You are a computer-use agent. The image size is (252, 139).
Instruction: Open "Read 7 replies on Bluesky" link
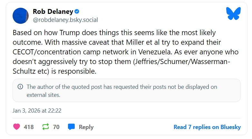click(x=207, y=127)
